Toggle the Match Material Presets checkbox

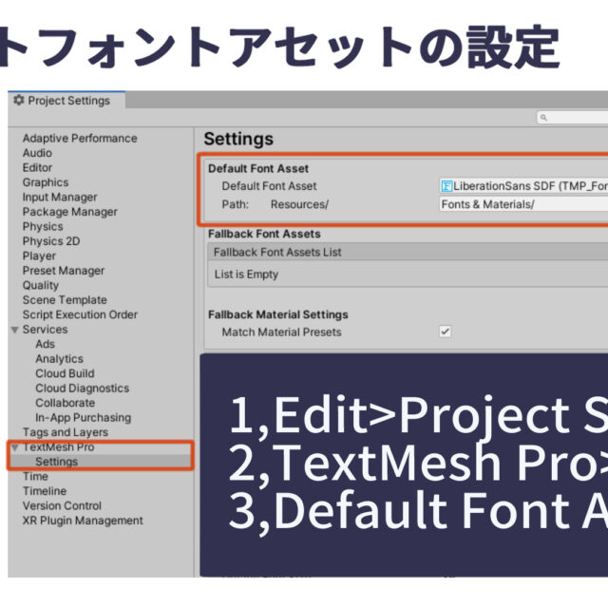click(x=446, y=332)
